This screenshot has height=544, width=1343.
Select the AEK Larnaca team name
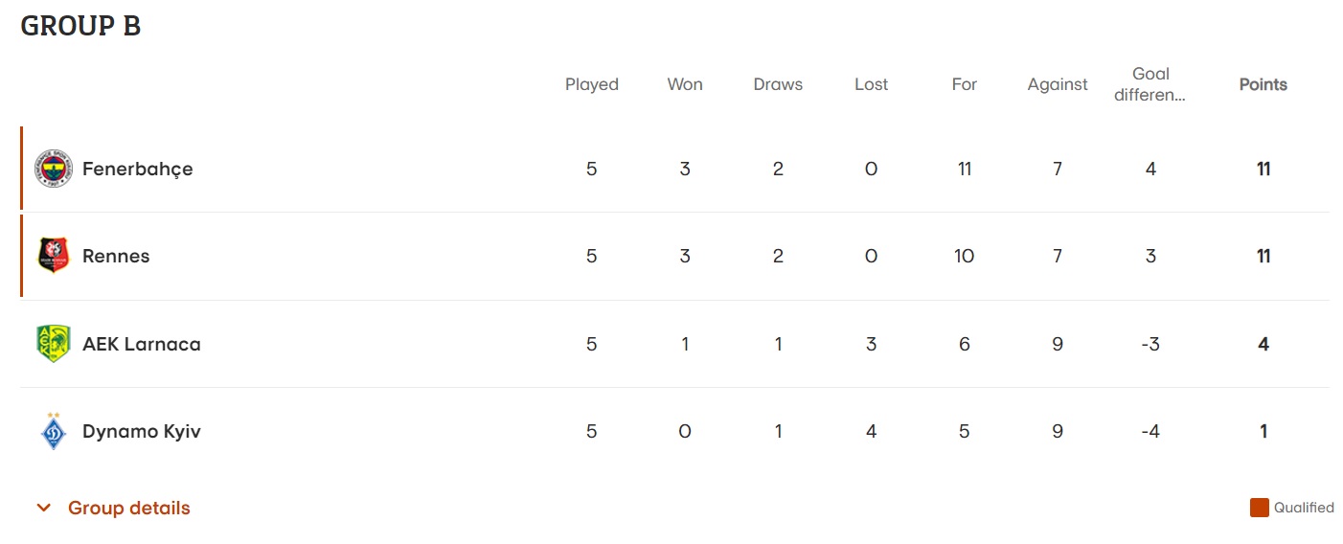142,344
